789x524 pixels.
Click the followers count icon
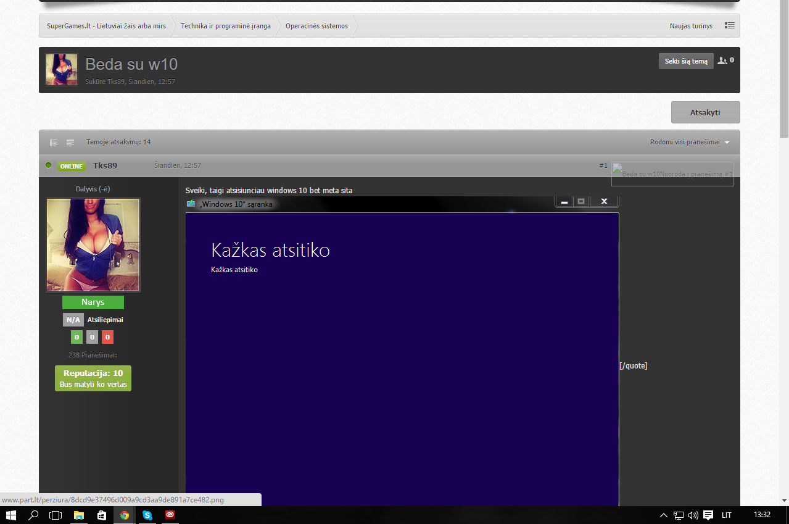tap(725, 60)
